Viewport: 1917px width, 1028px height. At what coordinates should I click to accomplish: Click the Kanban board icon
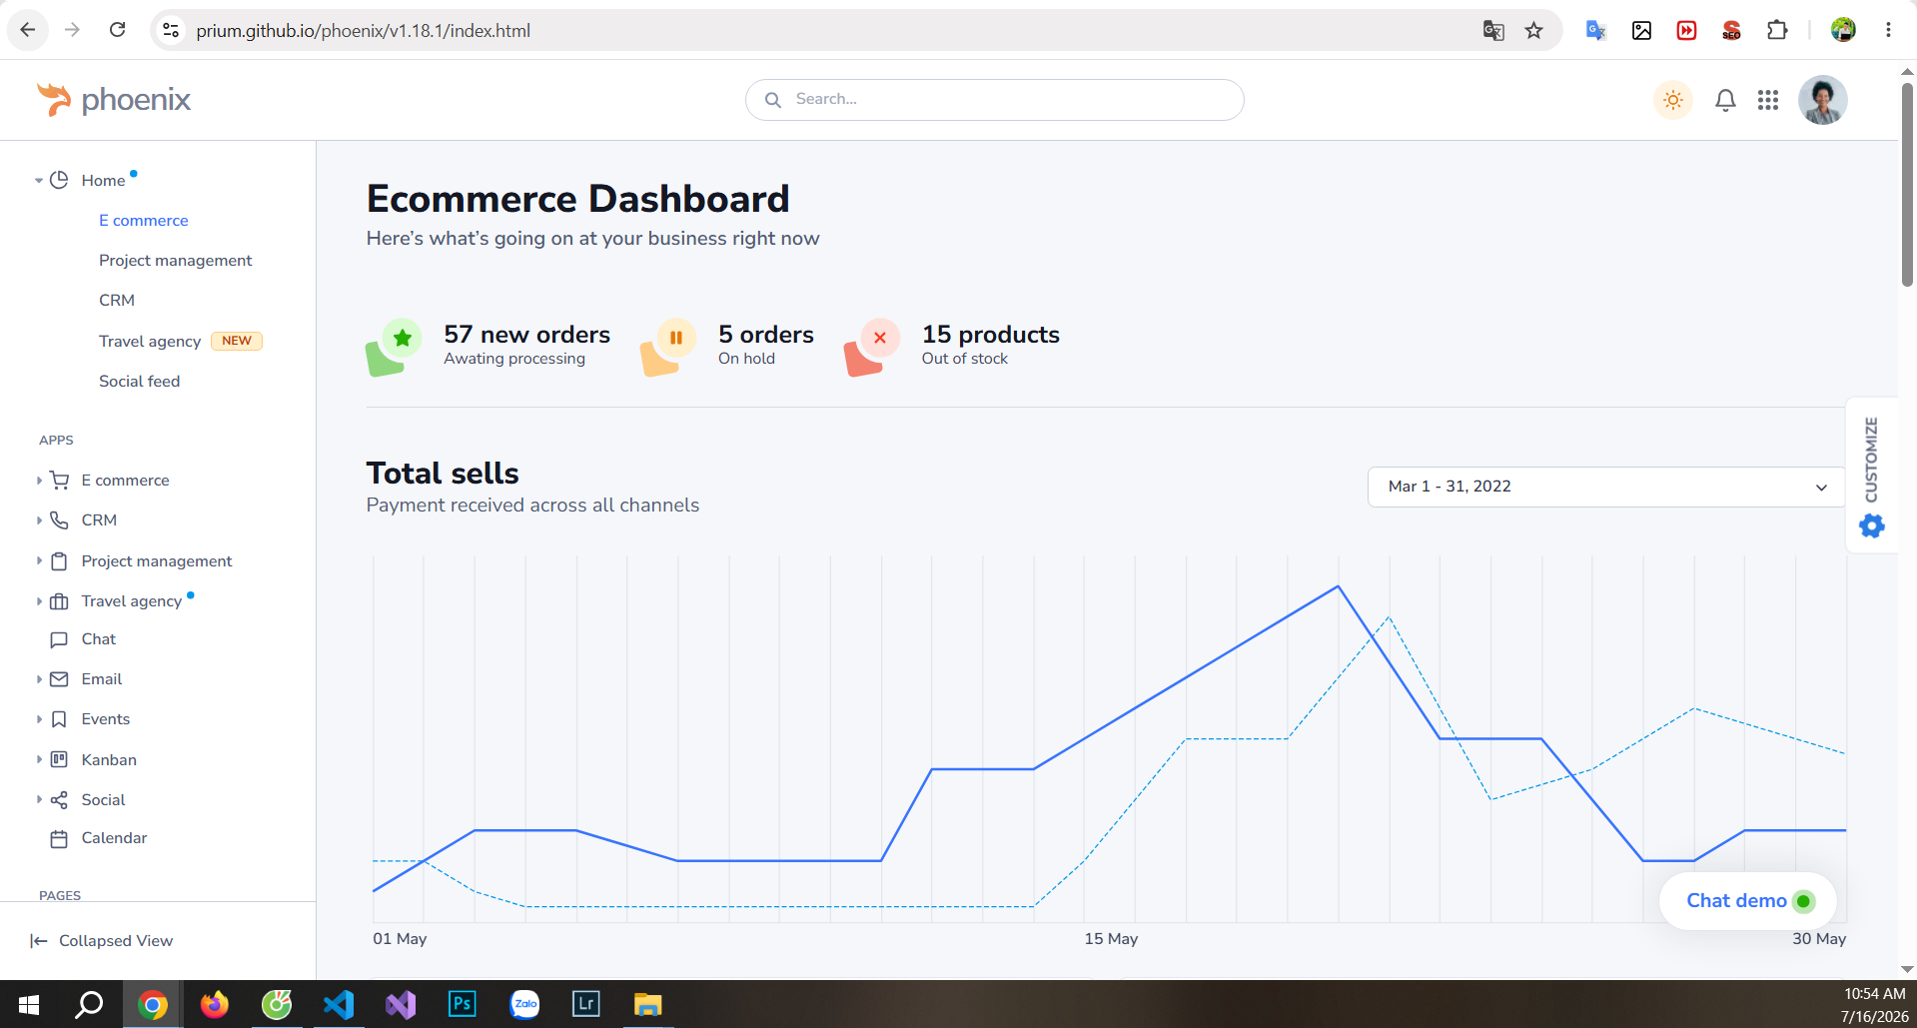[59, 760]
